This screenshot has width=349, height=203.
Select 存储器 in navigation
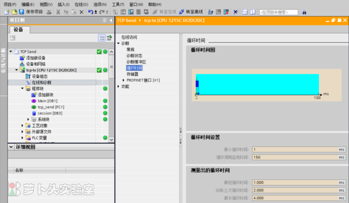pyautogui.click(x=132, y=74)
